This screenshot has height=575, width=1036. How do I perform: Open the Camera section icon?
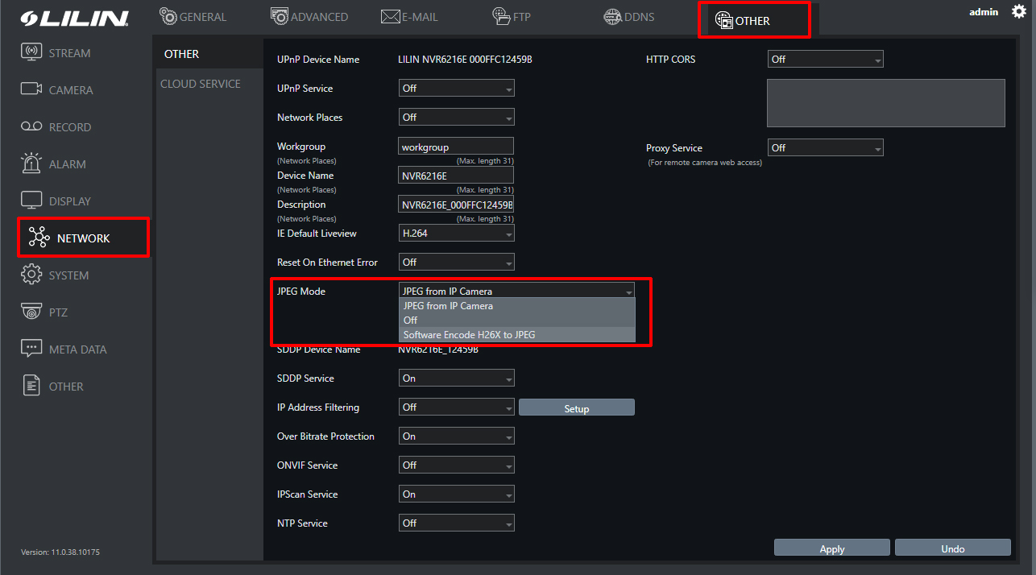click(31, 90)
